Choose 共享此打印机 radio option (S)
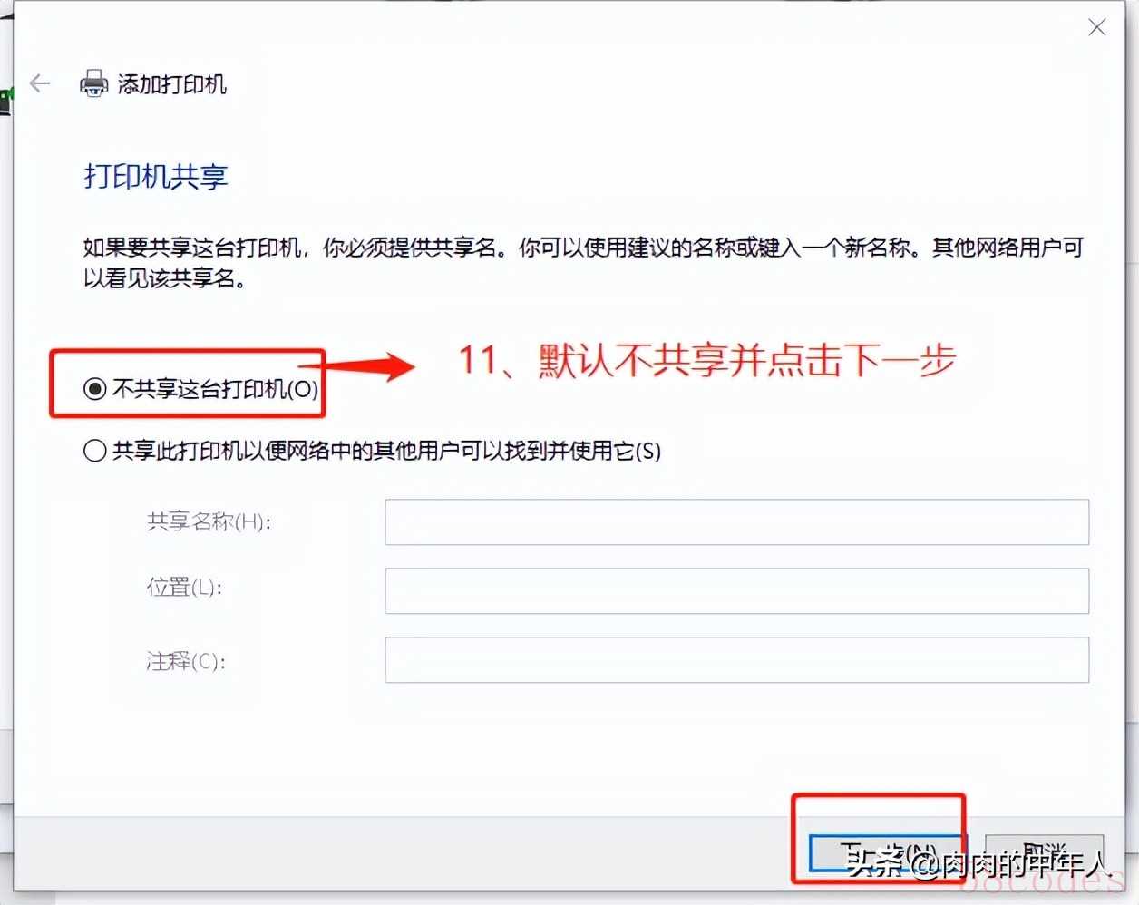Viewport: 1139px width, 905px height. coord(372,451)
